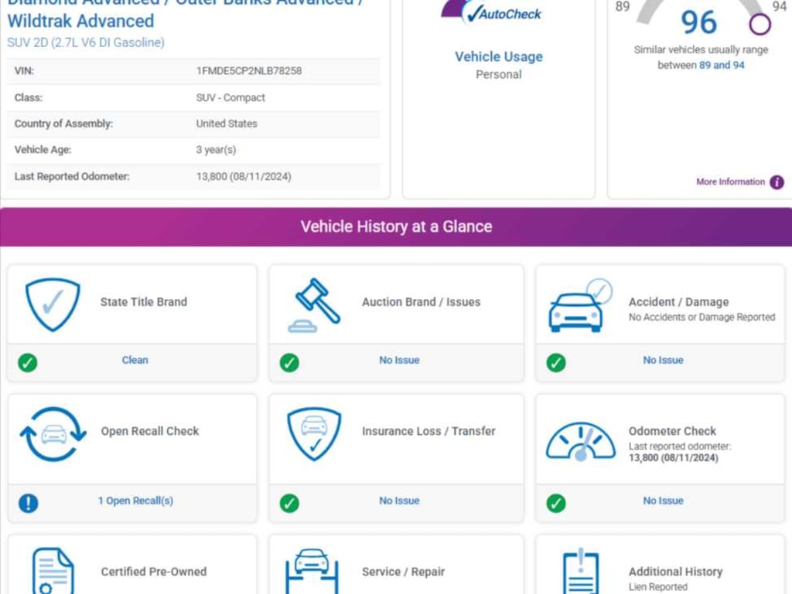Click green checkmark under State Title Brand
Viewport: 792px width, 594px height.
tap(28, 362)
